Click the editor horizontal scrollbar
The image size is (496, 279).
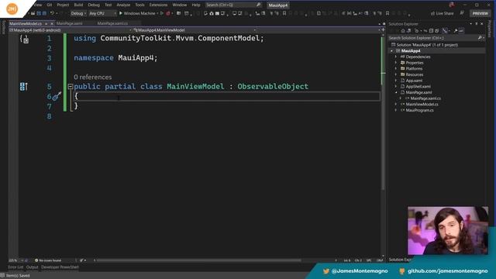pyautogui.click(x=198, y=260)
